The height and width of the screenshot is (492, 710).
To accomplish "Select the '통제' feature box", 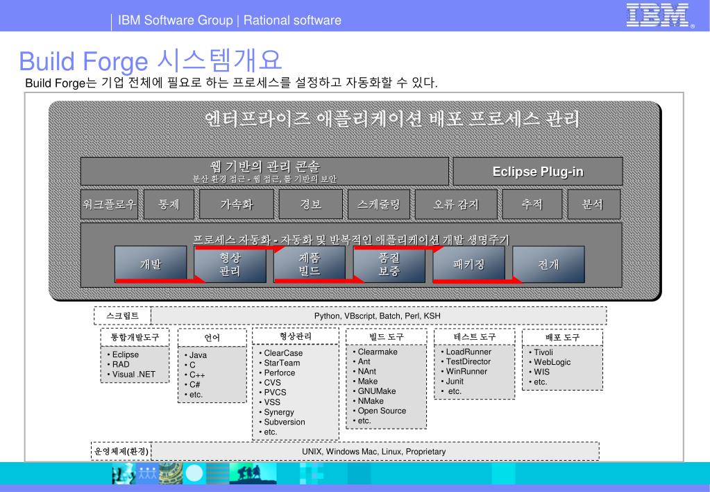I will coord(169,204).
